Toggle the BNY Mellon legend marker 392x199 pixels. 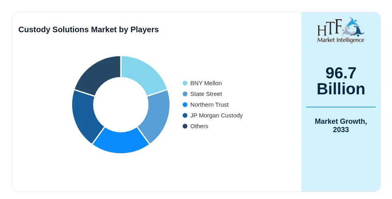pyautogui.click(x=185, y=83)
